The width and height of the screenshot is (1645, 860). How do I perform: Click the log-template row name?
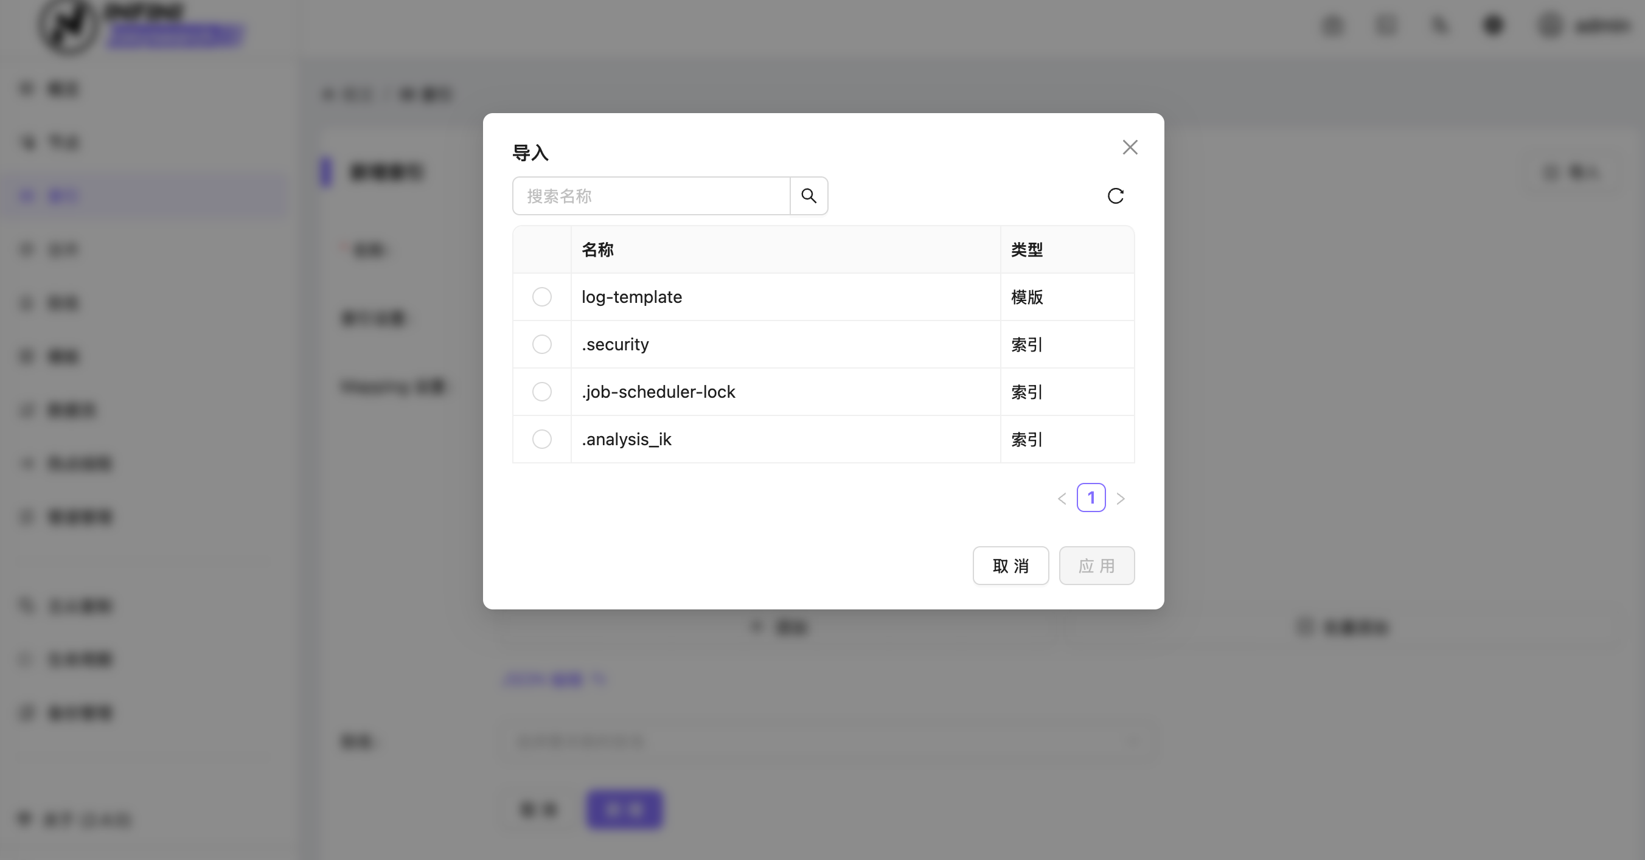(631, 297)
